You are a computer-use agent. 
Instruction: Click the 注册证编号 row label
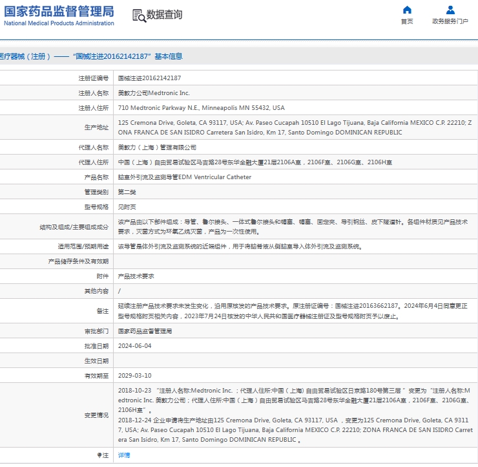click(x=93, y=78)
